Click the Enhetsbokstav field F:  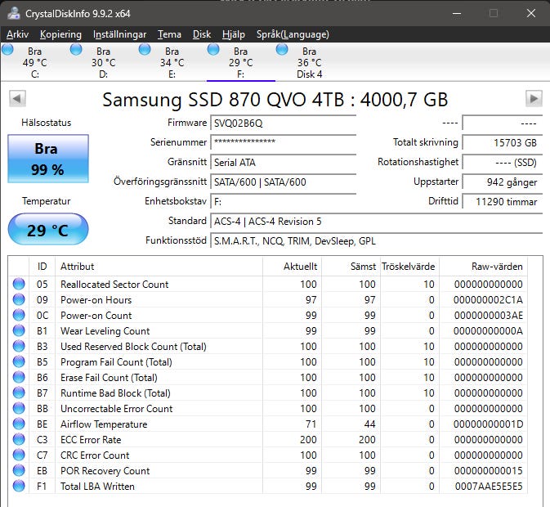tap(284, 202)
